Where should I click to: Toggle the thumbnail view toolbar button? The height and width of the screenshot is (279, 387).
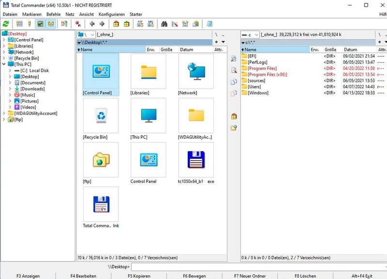coord(40,24)
